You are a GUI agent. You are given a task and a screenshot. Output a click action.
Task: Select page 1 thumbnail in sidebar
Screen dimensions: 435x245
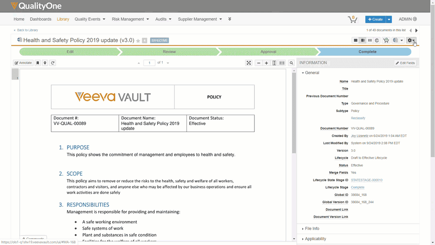15,74
